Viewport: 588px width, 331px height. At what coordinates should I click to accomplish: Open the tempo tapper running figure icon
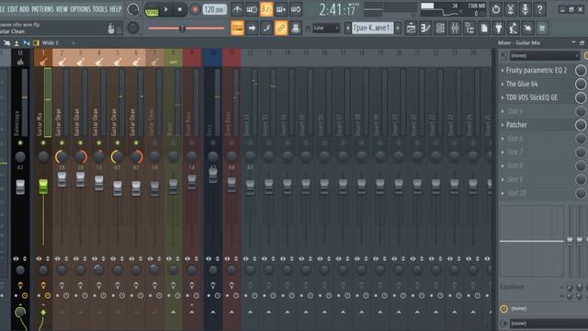coord(513,29)
